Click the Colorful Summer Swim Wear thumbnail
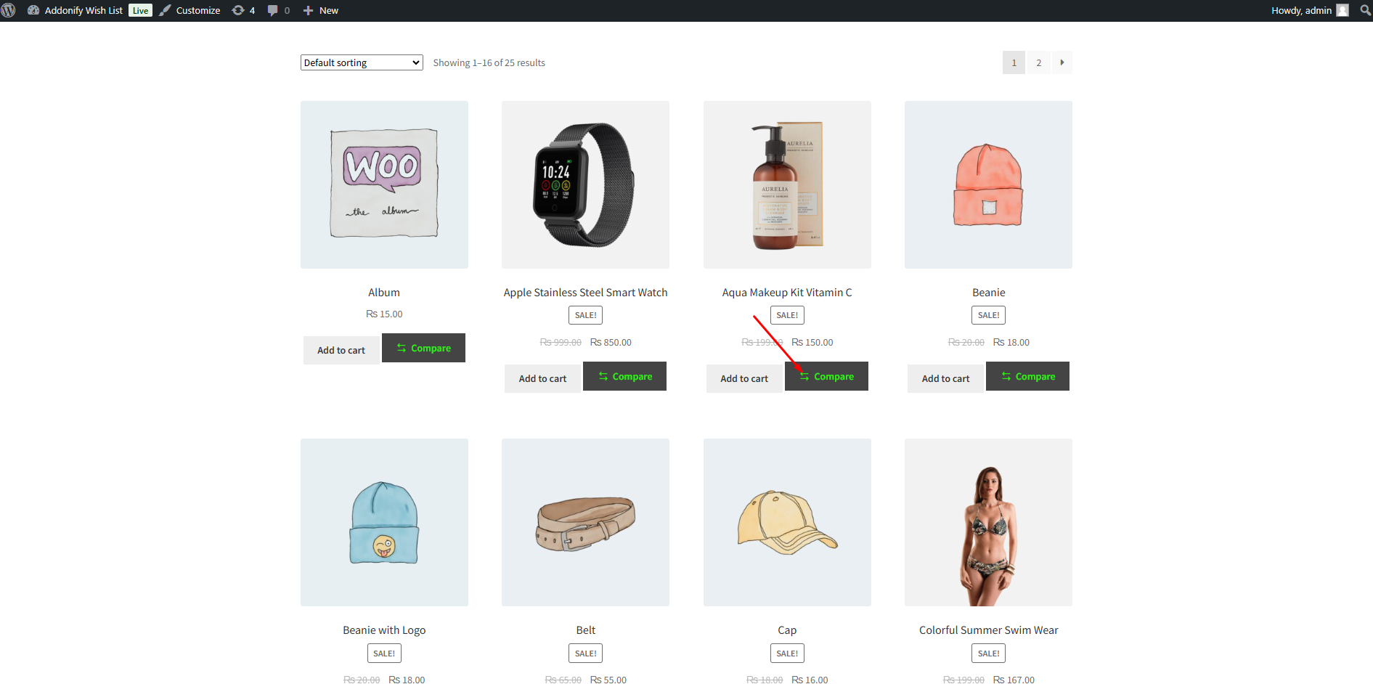The image size is (1373, 684). tap(988, 522)
